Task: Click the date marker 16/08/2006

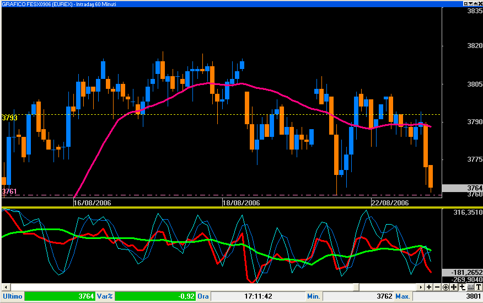Action: [92, 203]
